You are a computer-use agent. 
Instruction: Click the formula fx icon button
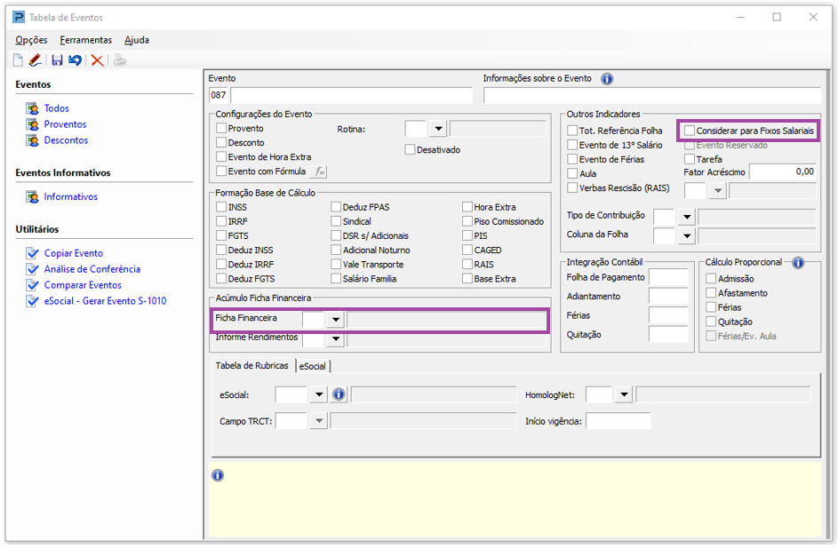click(318, 171)
